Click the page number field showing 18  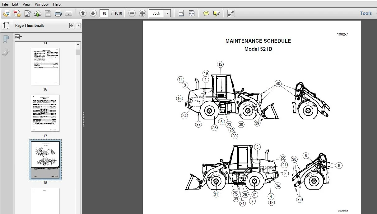104,13
